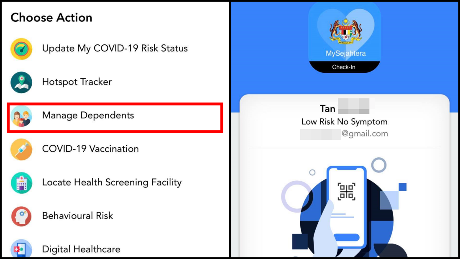Viewport: 460px width, 259px height.
Task: Open Locate Health Screening Facility
Action: [112, 182]
